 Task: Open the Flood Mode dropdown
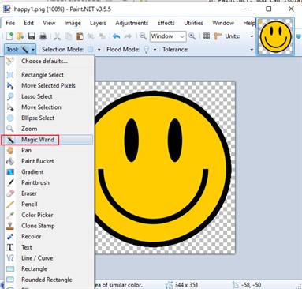pos(155,50)
